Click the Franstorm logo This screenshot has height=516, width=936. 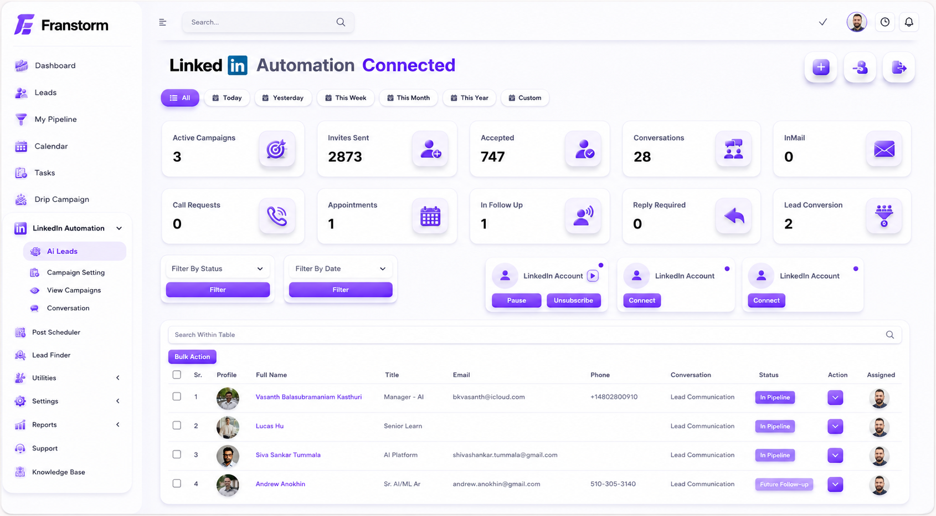point(61,25)
